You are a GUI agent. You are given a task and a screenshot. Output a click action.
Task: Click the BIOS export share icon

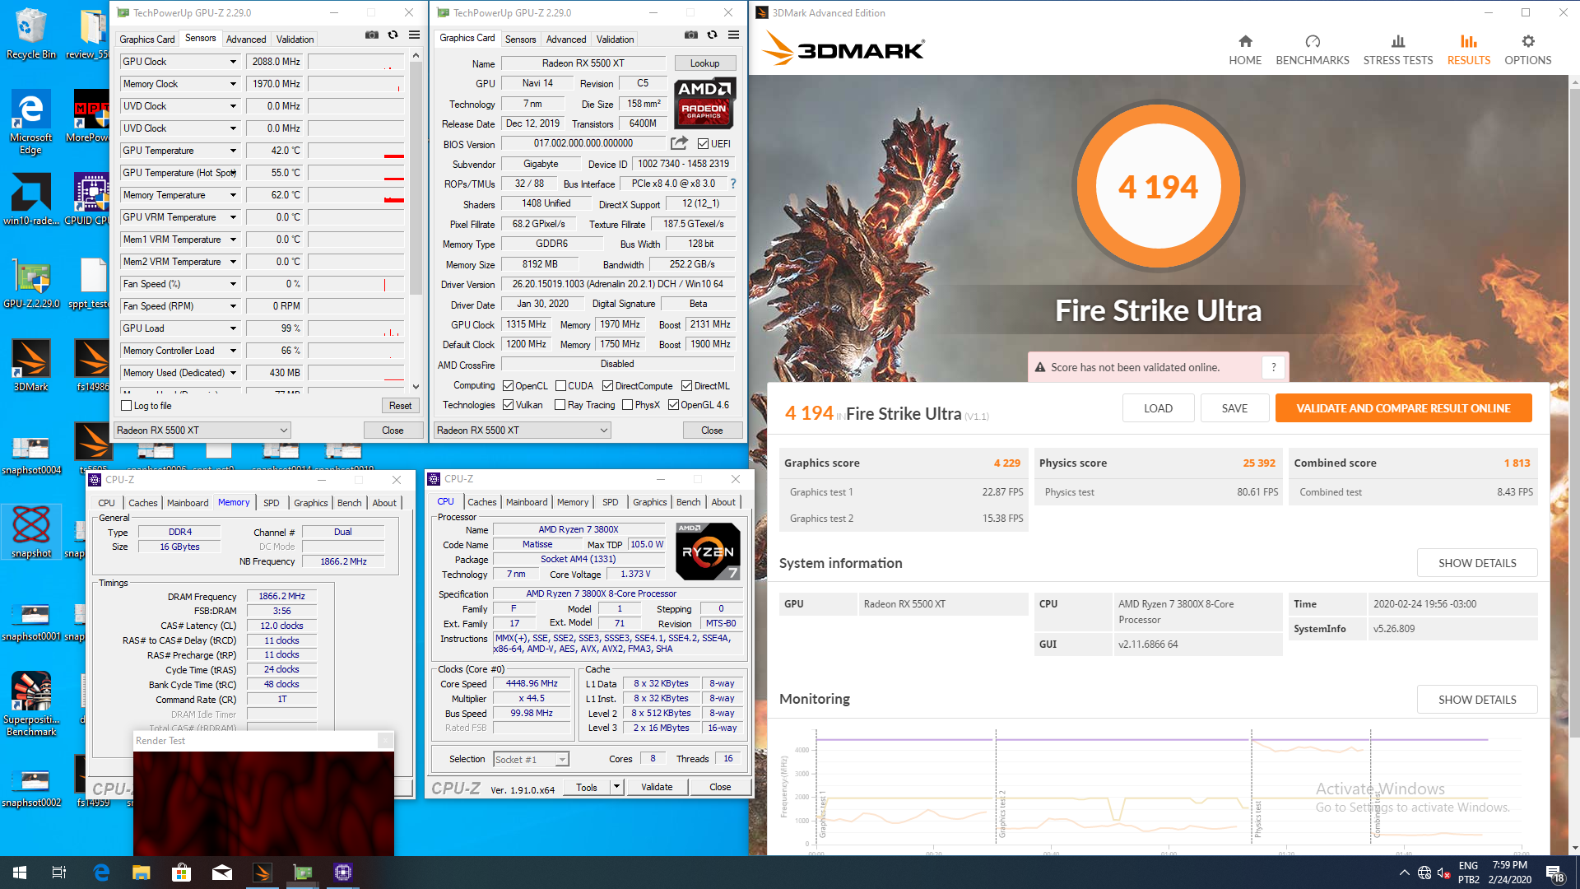(679, 143)
